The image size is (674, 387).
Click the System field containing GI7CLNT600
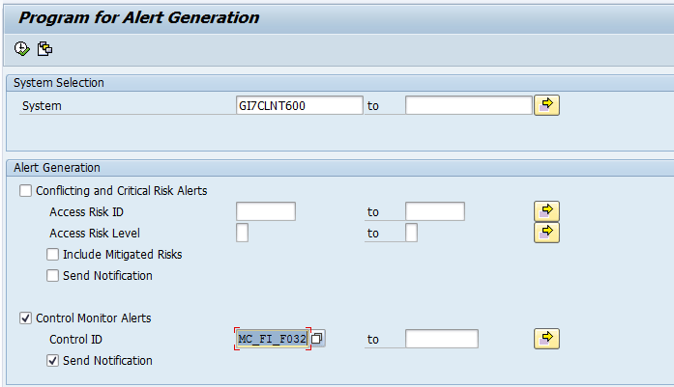[x=299, y=105]
